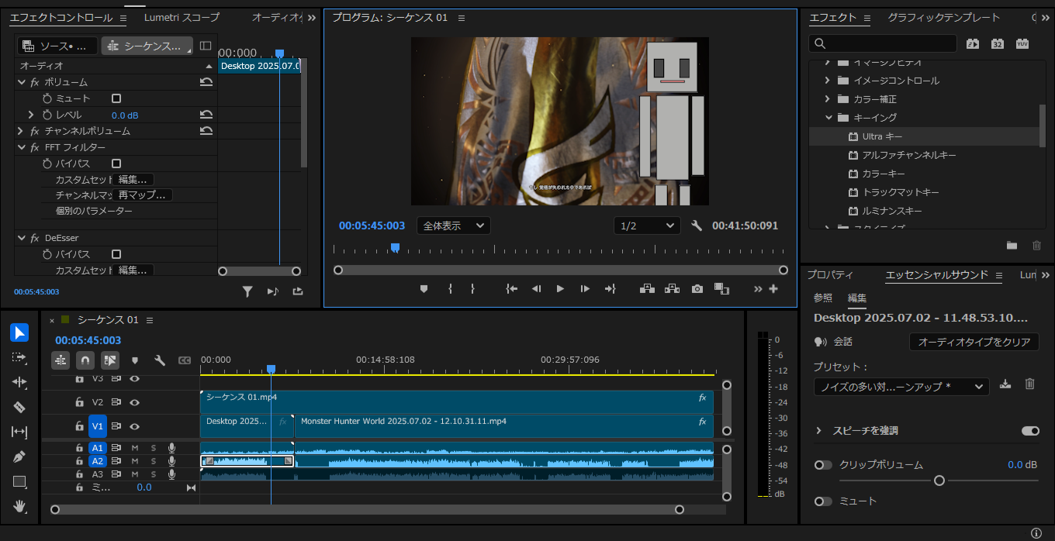Enable the ミュート switch in Essential Sound
This screenshot has height=541, width=1055.
tap(822, 501)
